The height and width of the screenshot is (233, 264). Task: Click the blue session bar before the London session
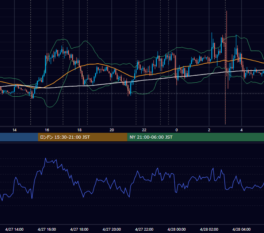point(19,137)
